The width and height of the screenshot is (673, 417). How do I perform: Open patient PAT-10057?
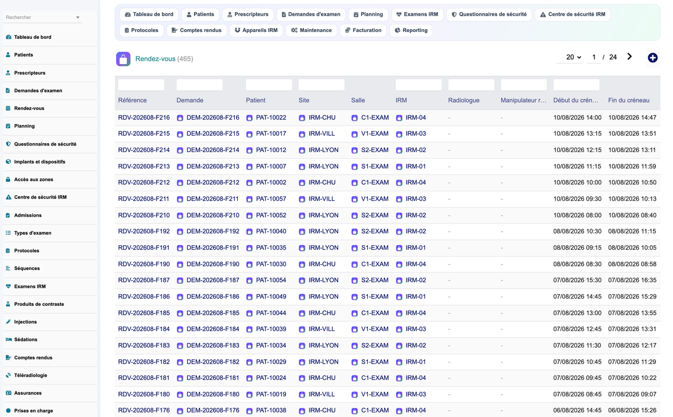(271, 199)
